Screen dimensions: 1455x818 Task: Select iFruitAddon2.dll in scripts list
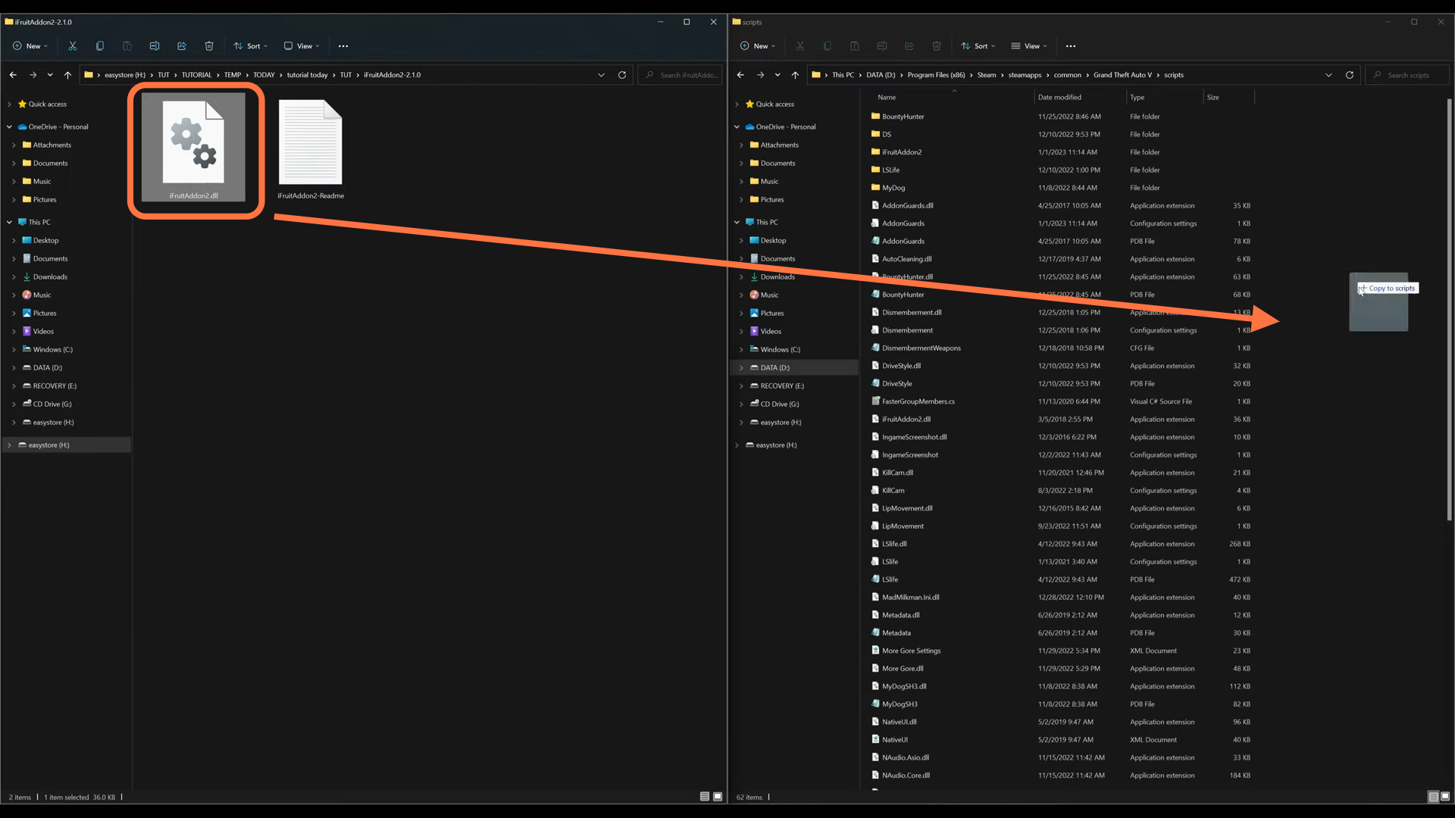(x=906, y=420)
